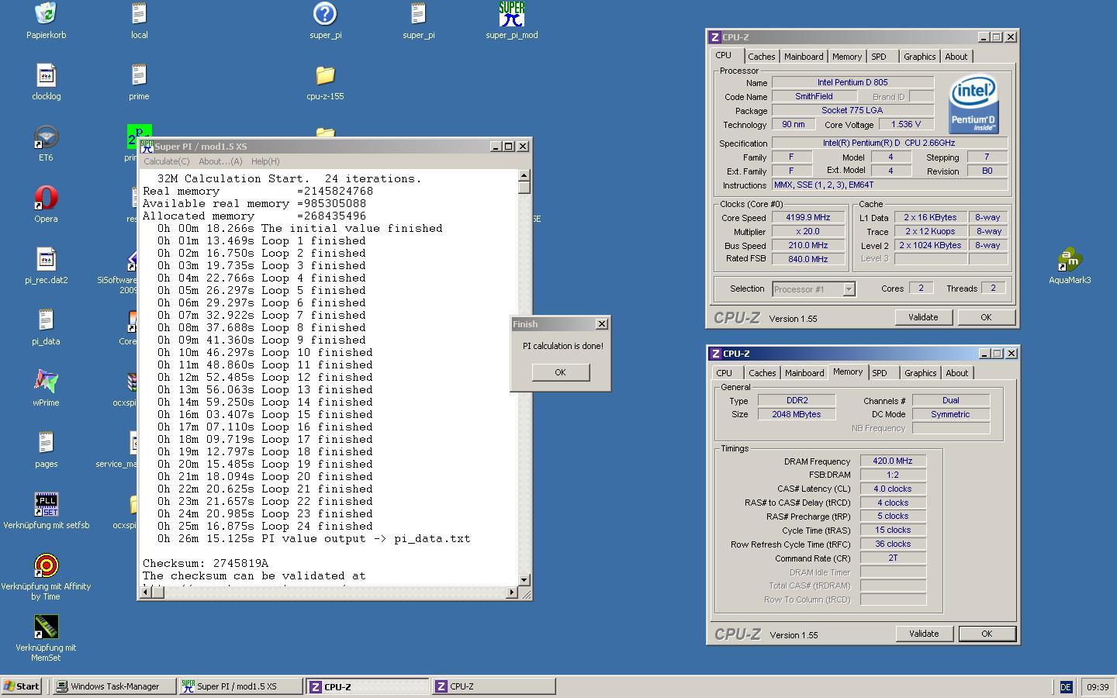1117x698 pixels.
Task: Open the cpu-z-155 folder
Action: coord(325,75)
